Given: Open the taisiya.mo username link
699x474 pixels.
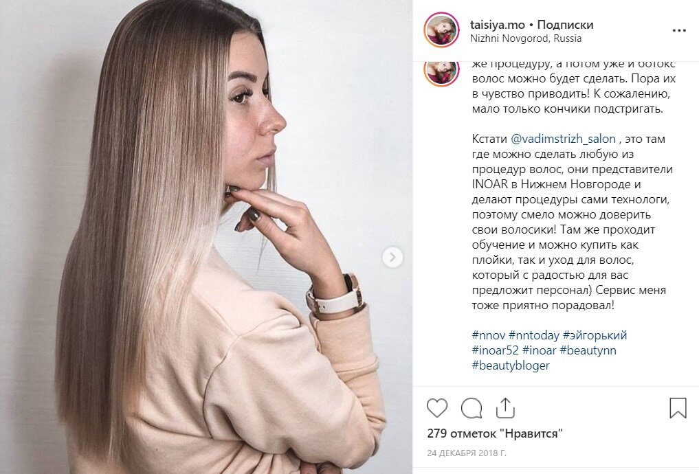Looking at the screenshot, I should click(x=498, y=25).
